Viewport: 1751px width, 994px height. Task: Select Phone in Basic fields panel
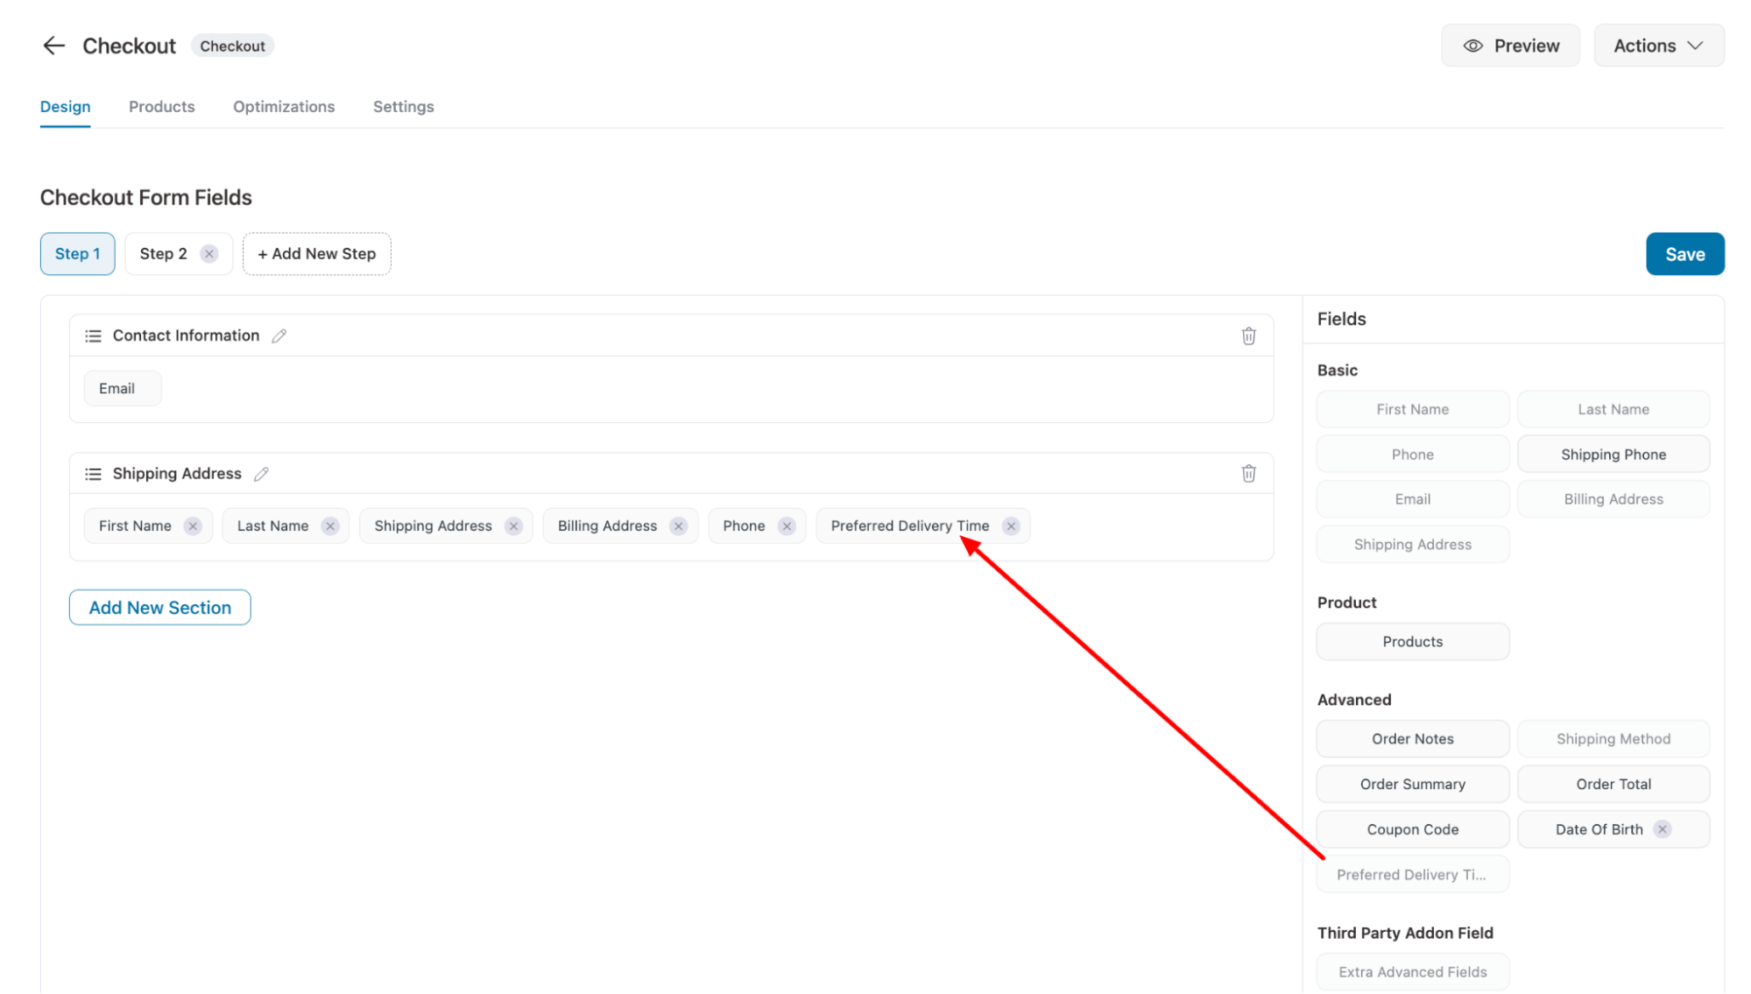[1412, 455]
